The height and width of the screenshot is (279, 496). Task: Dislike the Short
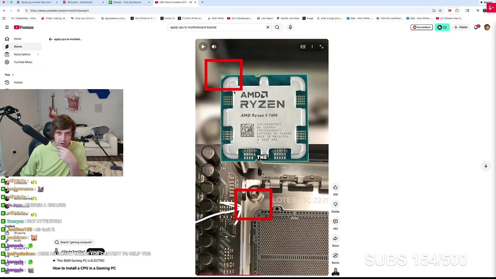[x=336, y=204]
